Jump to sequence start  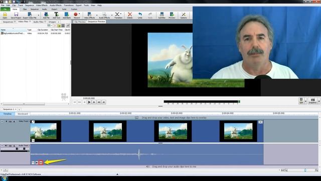click(x=75, y=102)
